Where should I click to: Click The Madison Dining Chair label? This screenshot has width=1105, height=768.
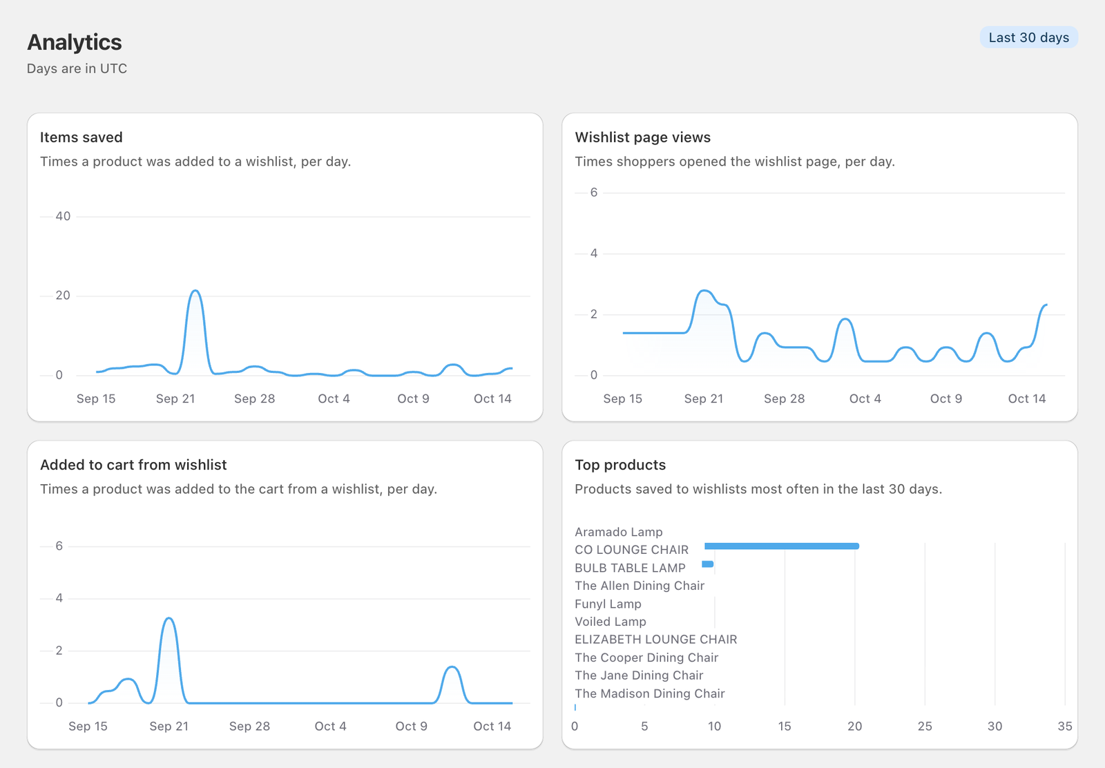(x=650, y=693)
